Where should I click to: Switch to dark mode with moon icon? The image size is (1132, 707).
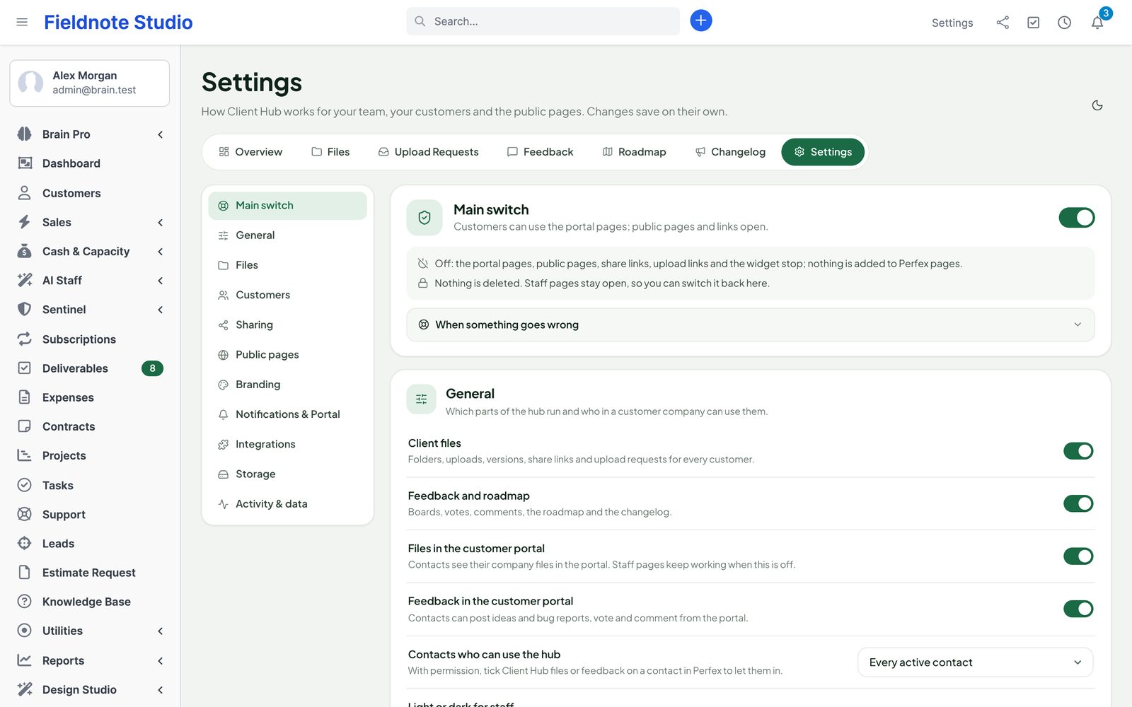click(1097, 105)
